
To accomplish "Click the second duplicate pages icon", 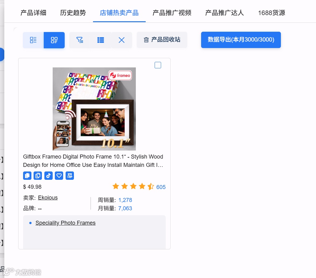I will 38,176.
